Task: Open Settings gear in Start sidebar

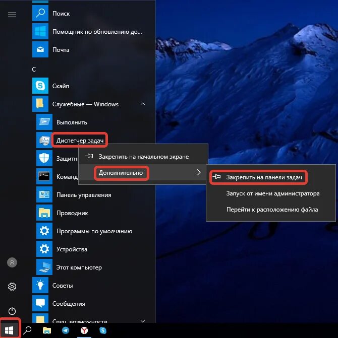Action: (x=12, y=287)
